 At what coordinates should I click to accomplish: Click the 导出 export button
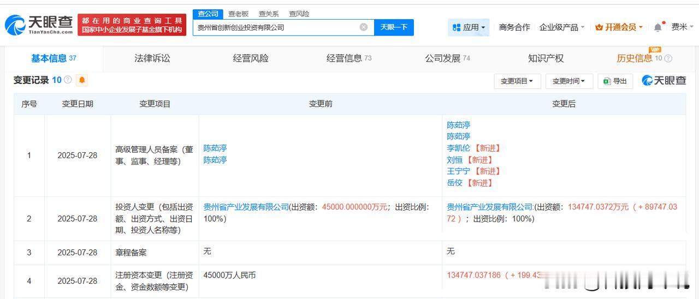tap(615, 81)
